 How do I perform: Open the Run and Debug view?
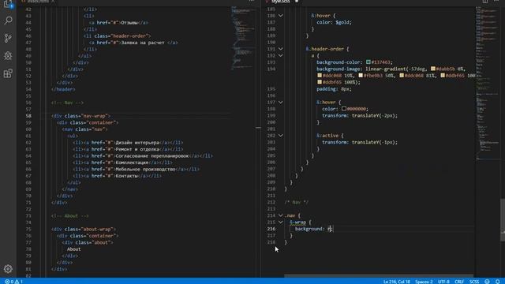(8, 56)
